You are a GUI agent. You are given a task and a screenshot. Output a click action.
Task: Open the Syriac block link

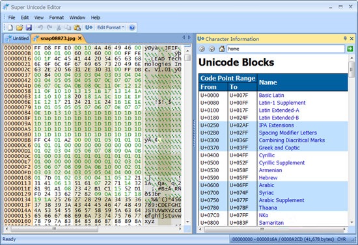pyautogui.click(x=266, y=193)
